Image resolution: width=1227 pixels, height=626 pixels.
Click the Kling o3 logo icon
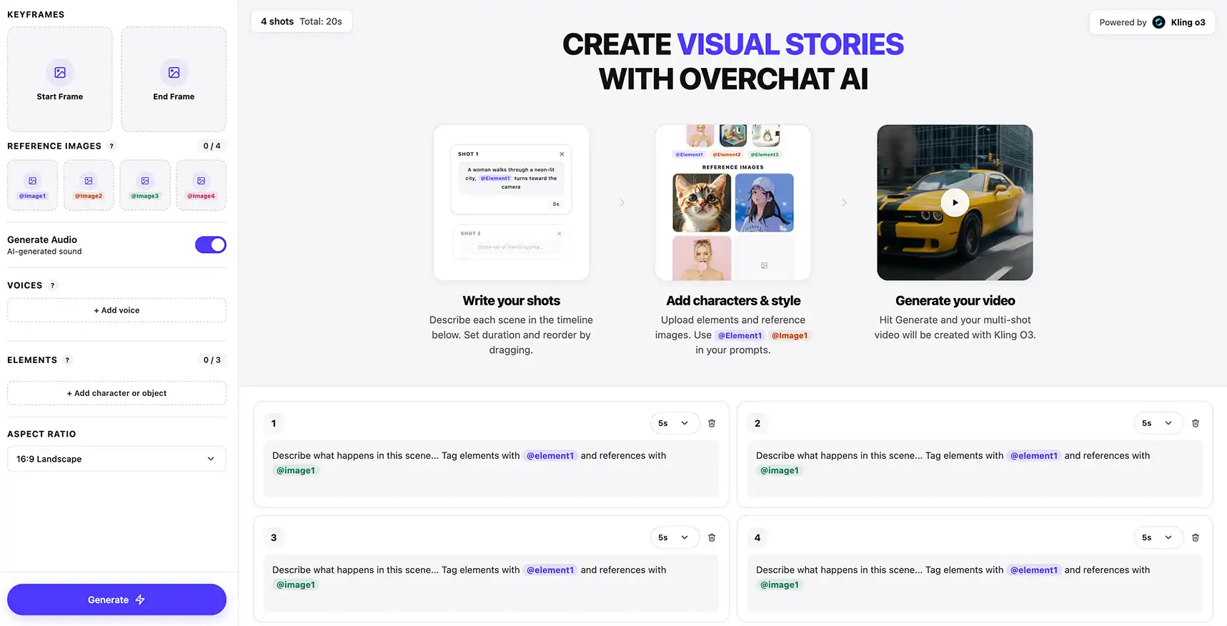[1159, 22]
